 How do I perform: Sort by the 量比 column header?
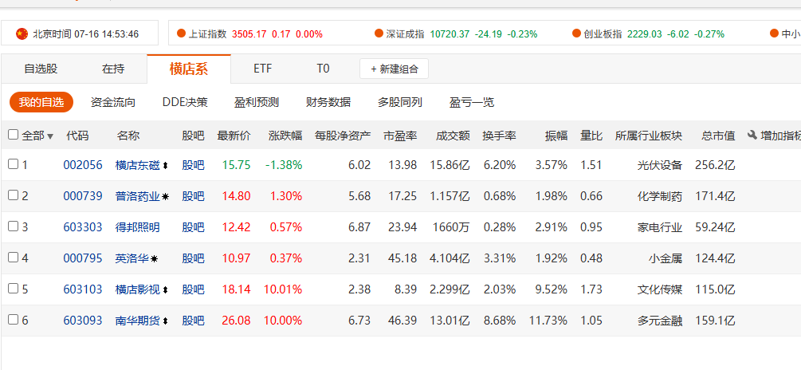click(x=591, y=136)
